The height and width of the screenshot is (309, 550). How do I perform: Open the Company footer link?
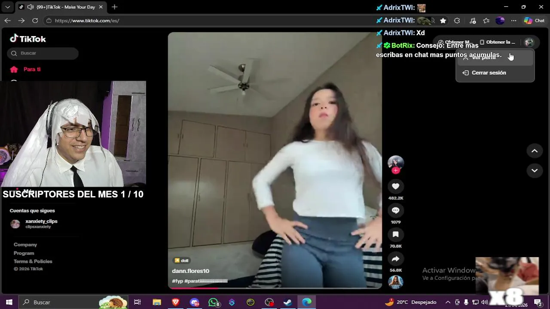(25, 245)
